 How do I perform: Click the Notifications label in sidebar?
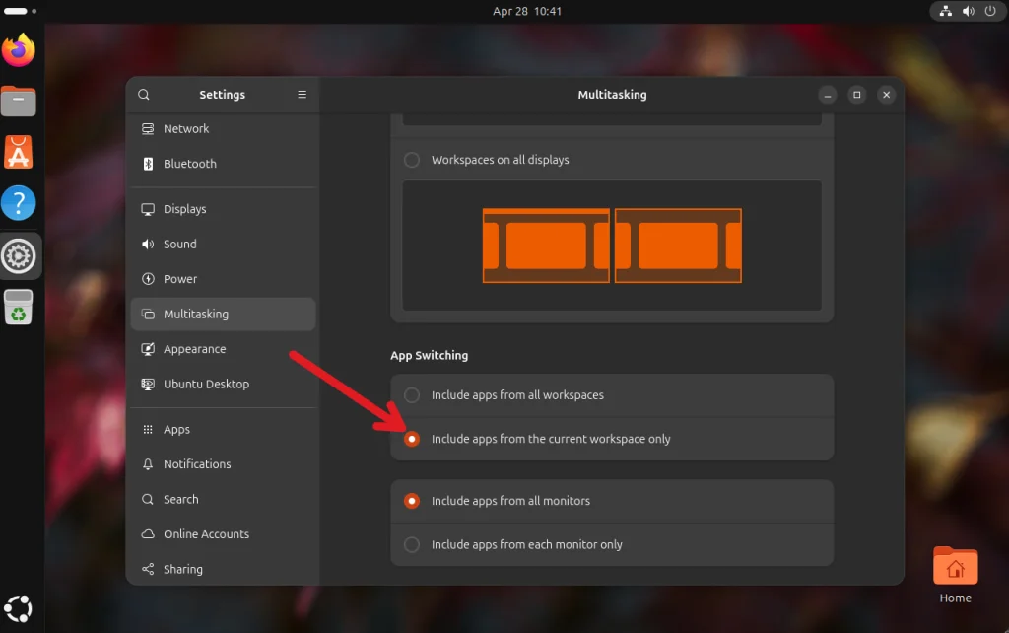(x=197, y=464)
